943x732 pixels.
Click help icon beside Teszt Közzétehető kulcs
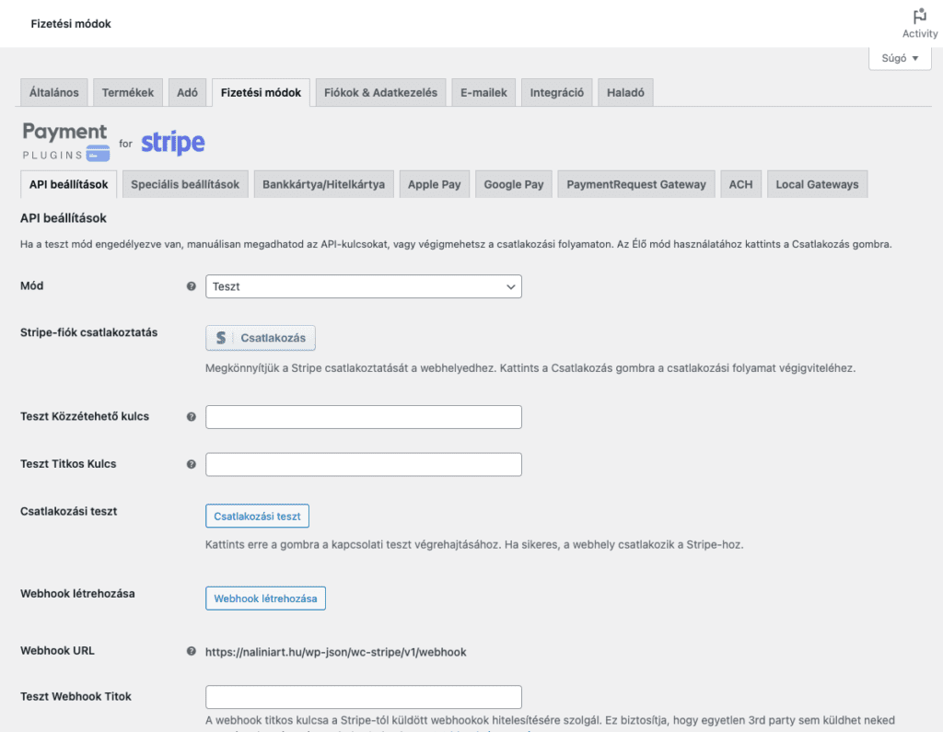point(192,417)
